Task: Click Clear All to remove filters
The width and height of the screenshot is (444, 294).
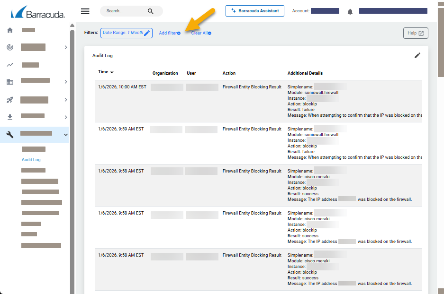Action: pos(201,33)
